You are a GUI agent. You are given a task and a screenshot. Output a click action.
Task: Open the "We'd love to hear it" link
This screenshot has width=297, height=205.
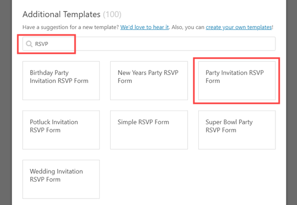(145, 27)
